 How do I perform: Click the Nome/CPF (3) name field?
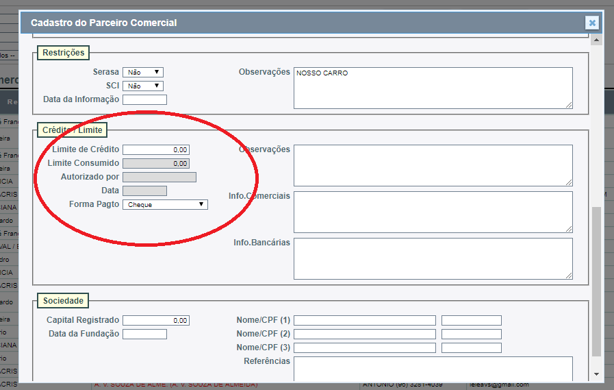click(365, 348)
